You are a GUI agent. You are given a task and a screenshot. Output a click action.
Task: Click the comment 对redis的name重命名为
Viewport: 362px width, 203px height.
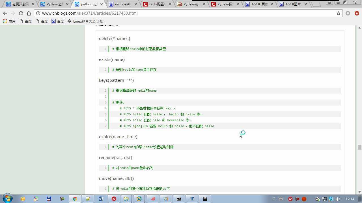click(x=133, y=168)
